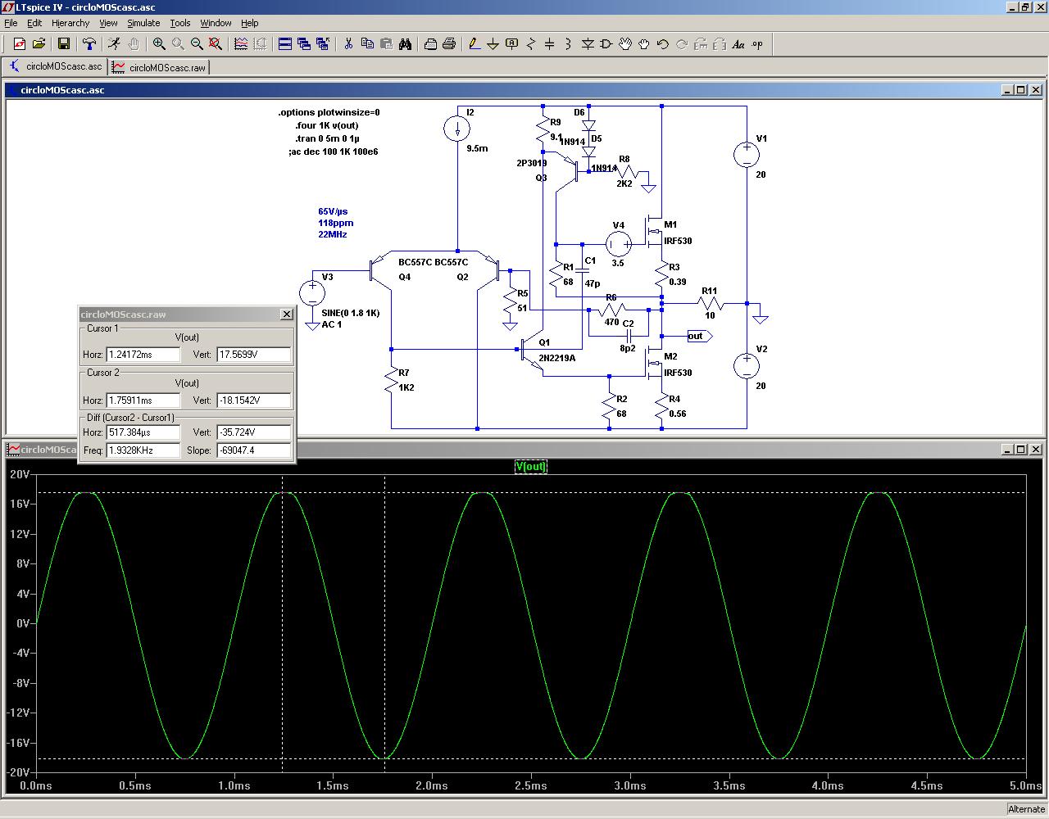Place a Ground symbol from toolbar
1049x819 pixels.
(x=493, y=44)
